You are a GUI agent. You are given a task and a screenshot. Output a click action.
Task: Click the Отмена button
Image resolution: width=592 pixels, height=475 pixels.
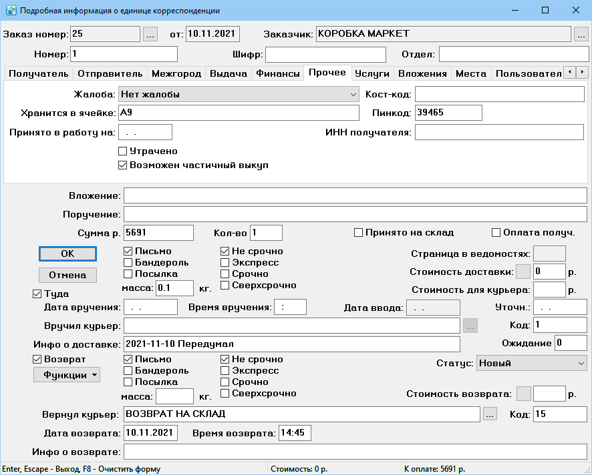[x=67, y=276]
